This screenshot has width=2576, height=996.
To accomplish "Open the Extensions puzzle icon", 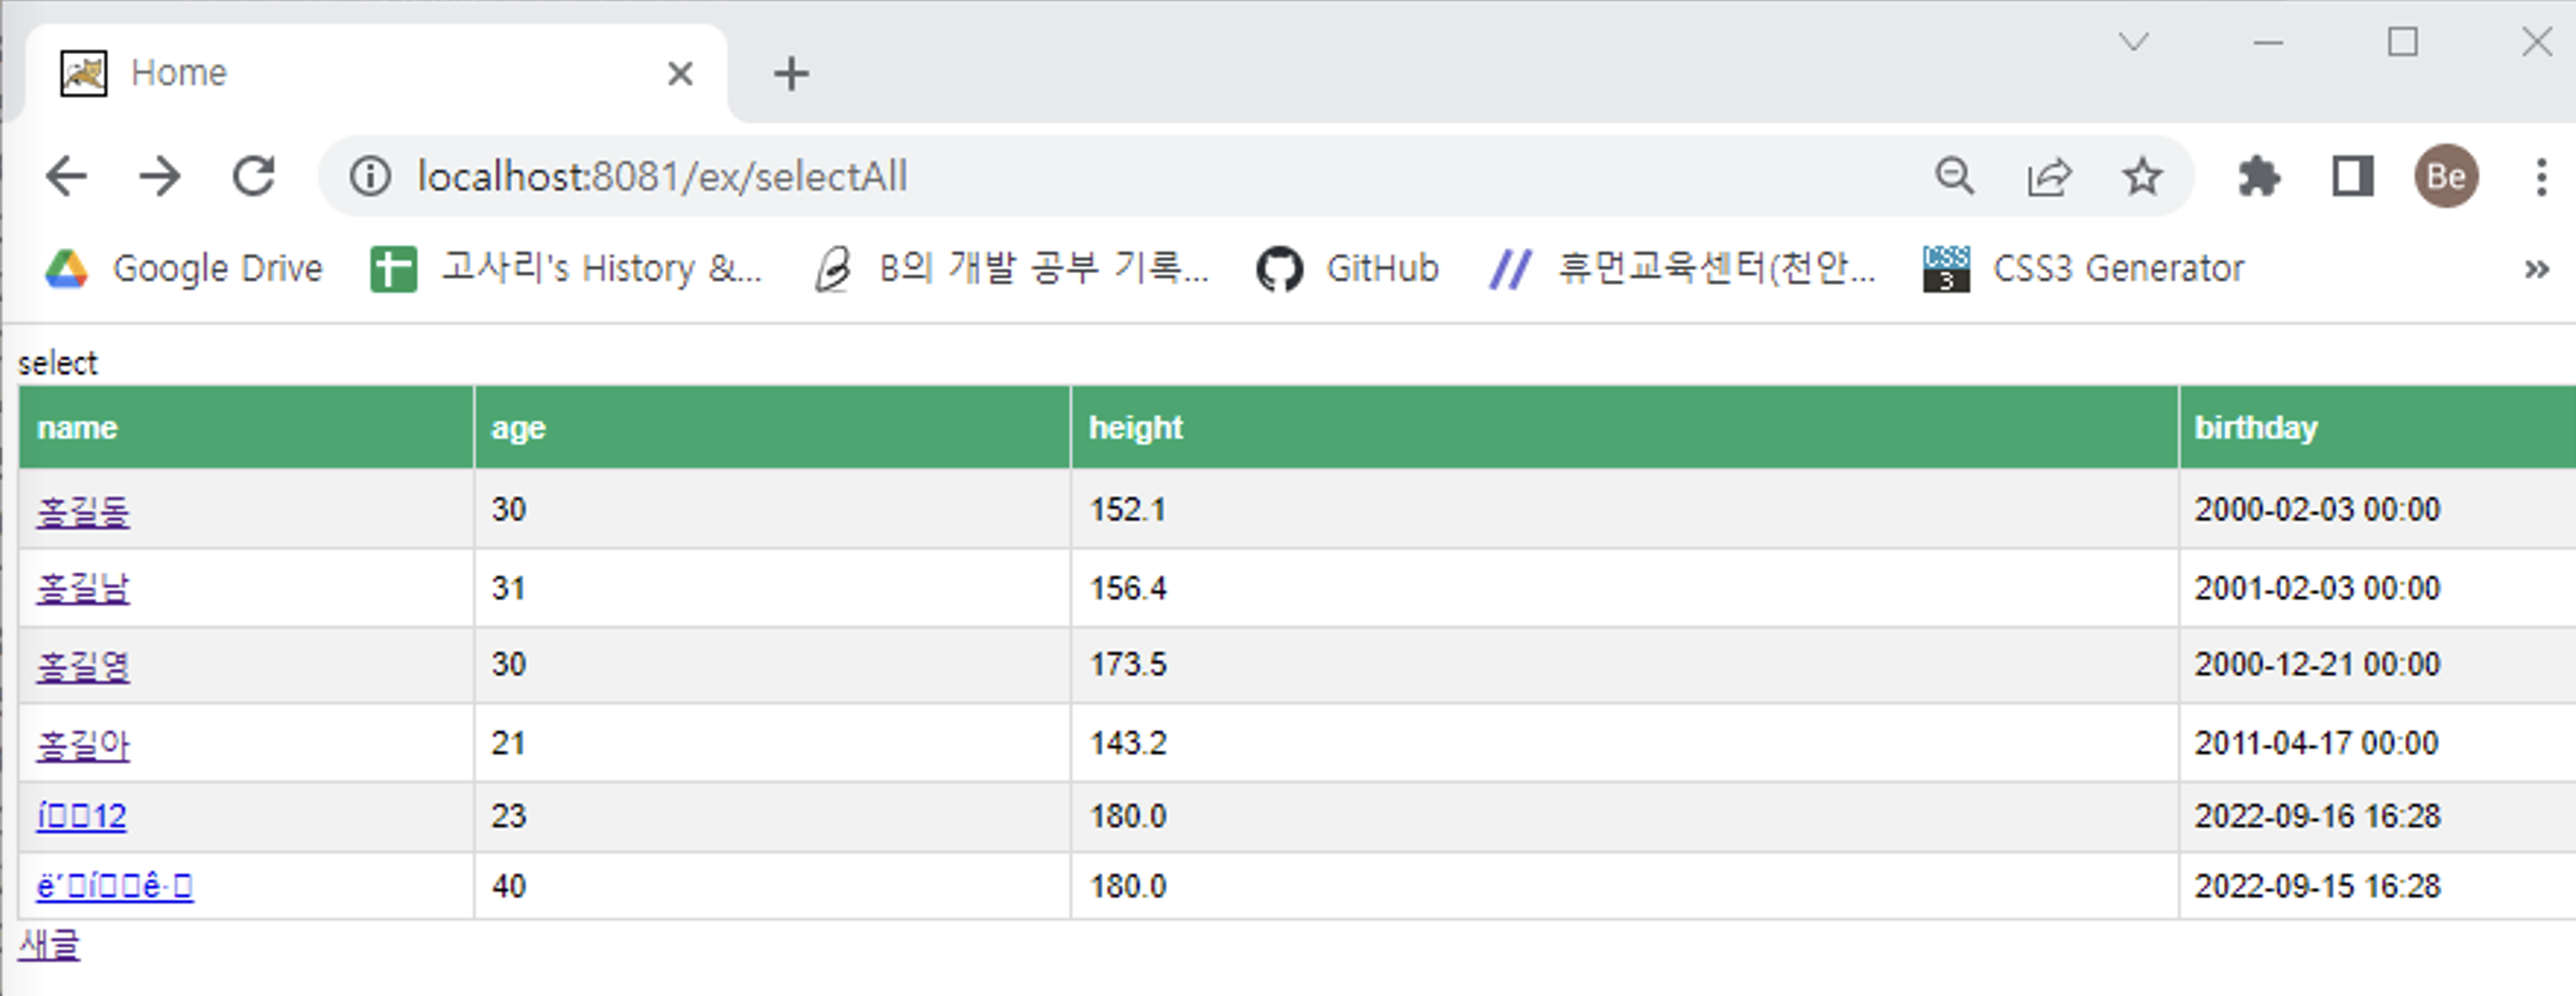I will pyautogui.click(x=2259, y=177).
